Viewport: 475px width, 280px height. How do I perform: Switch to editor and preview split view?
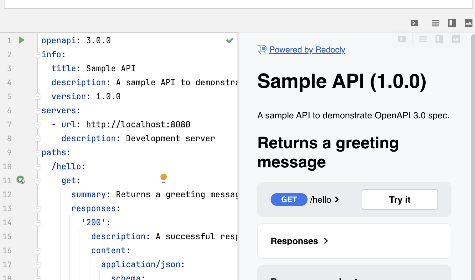click(x=452, y=23)
